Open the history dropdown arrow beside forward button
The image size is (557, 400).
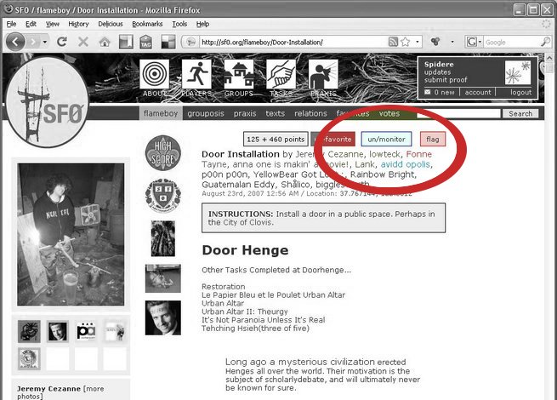click(45, 42)
